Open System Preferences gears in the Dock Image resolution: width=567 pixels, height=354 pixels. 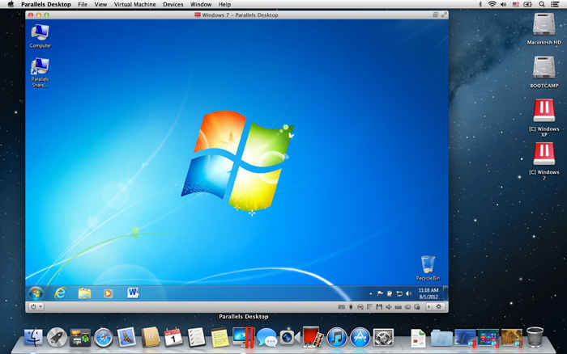click(383, 338)
